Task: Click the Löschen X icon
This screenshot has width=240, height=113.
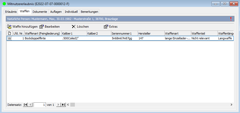Action: 74,27
